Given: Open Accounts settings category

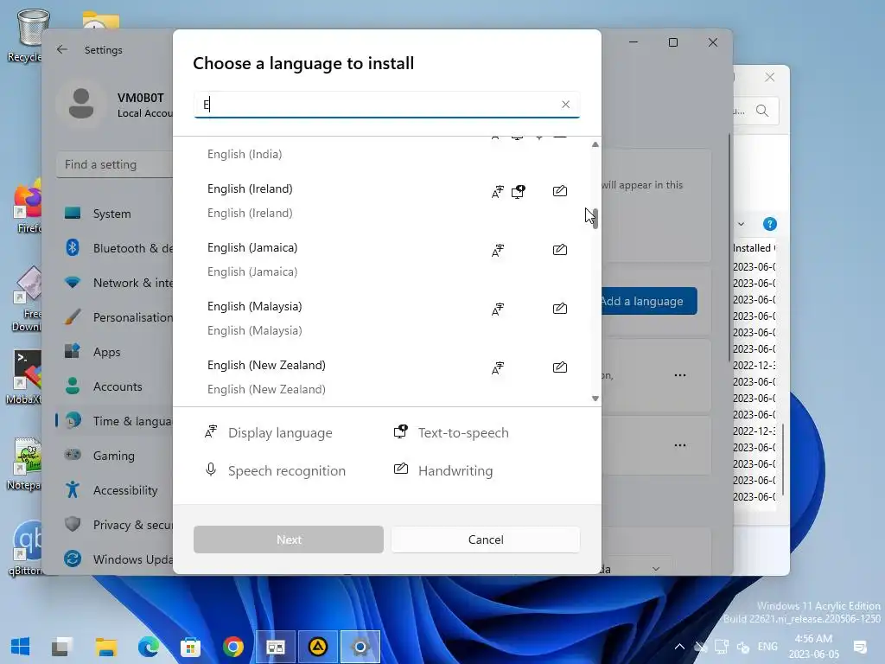Looking at the screenshot, I should (x=116, y=386).
